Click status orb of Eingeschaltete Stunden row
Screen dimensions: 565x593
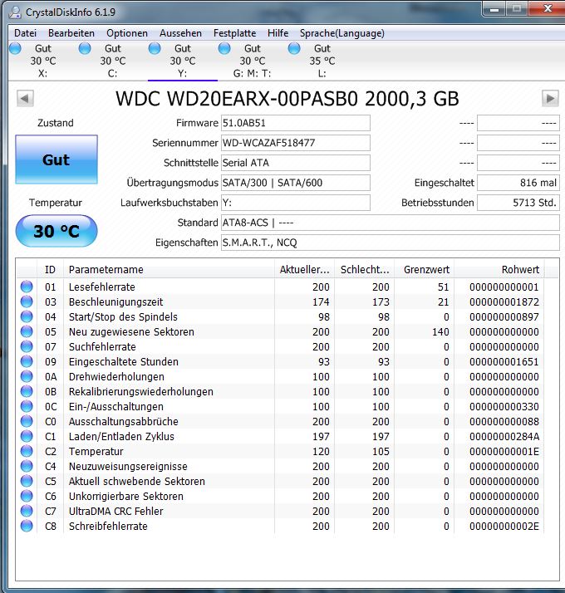click(x=27, y=361)
